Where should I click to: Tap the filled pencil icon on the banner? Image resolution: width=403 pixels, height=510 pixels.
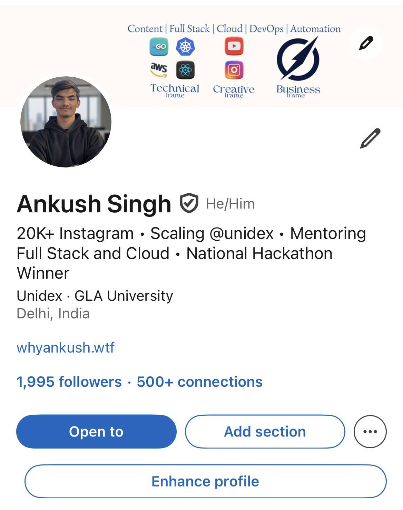click(x=366, y=44)
